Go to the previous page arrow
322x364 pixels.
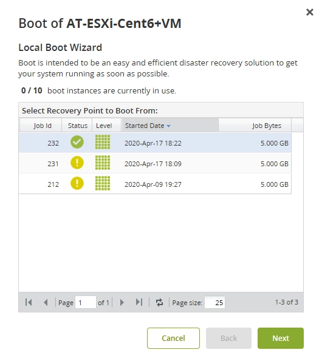point(46,302)
